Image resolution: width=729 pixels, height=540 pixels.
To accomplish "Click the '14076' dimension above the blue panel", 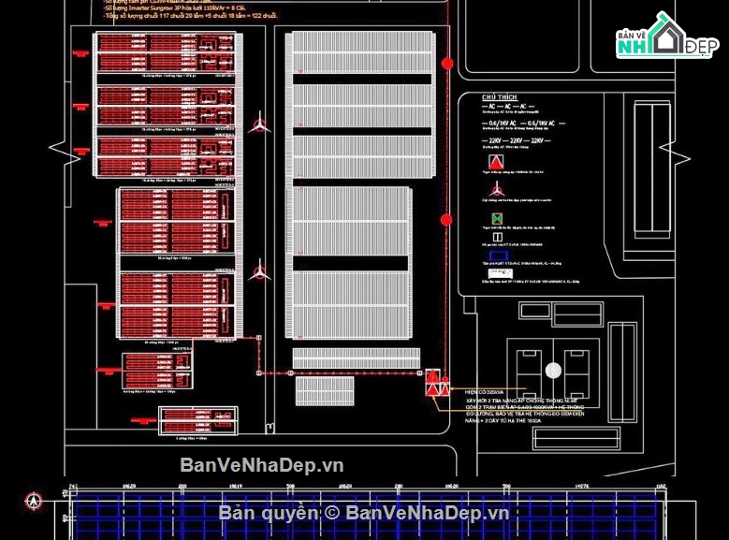I will click(582, 486).
